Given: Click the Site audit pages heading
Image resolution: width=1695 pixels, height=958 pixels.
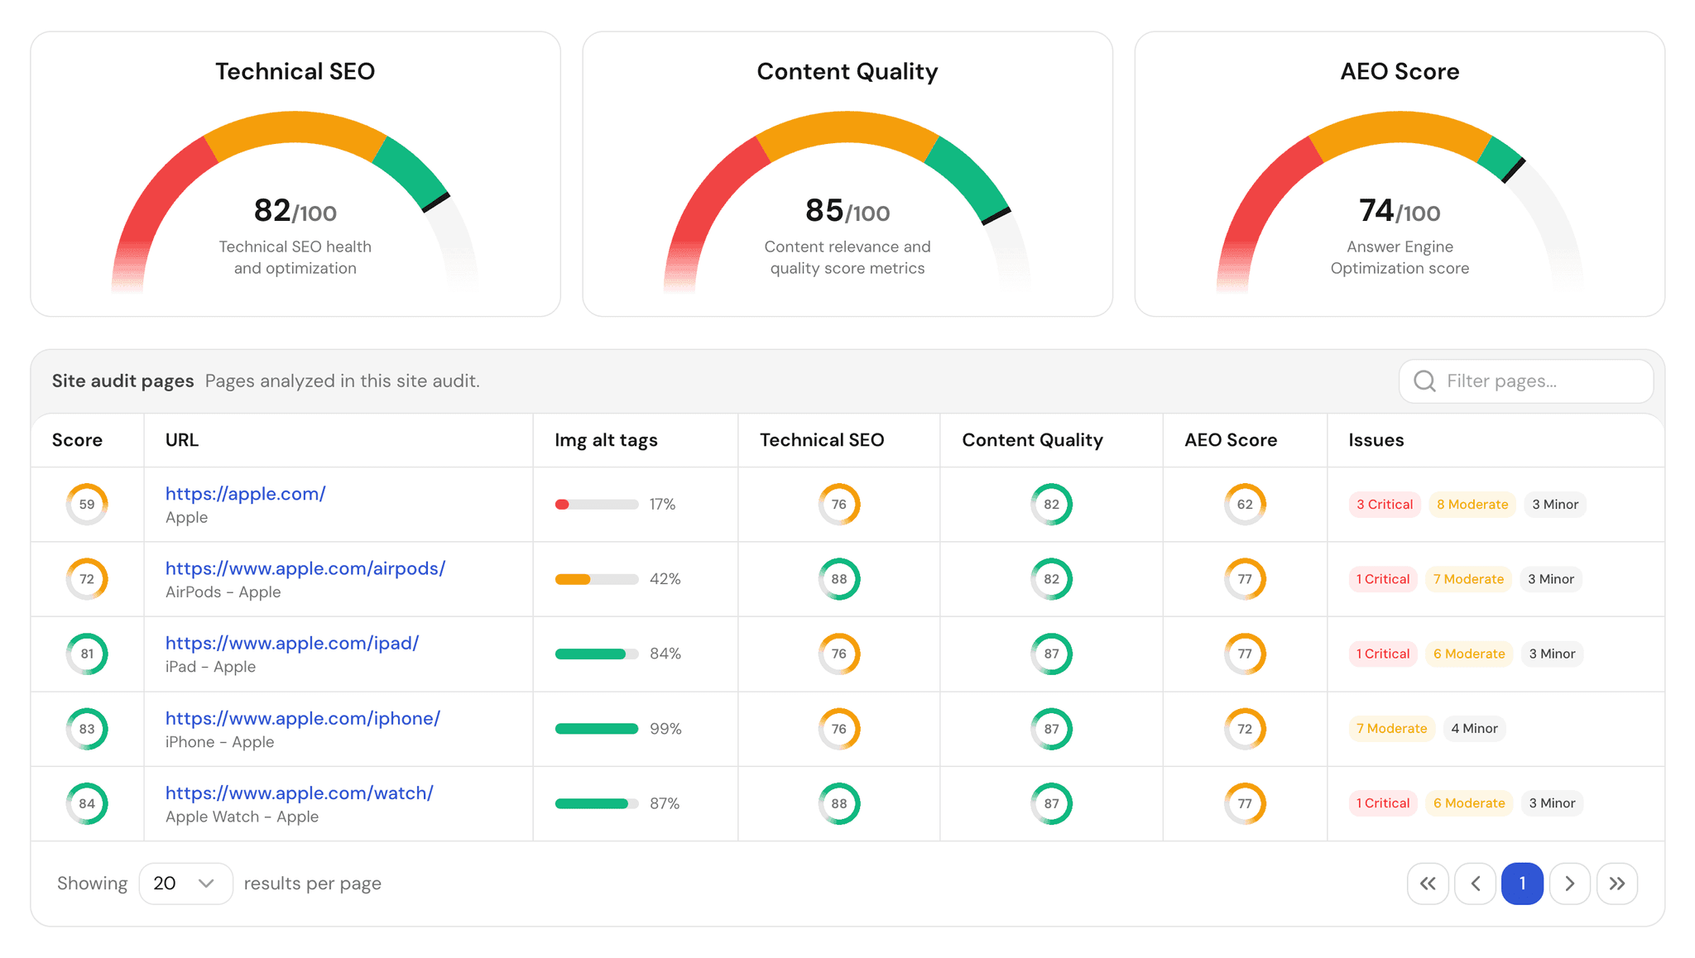Looking at the screenshot, I should click(122, 381).
